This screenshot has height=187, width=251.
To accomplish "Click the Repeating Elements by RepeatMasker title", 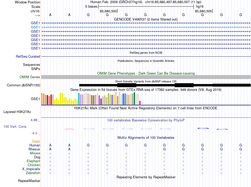I will point(146,177).
